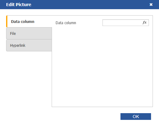Image resolution: width=159 pixels, height=126 pixels.
Task: Choose File as picture source
Action: tap(29, 33)
